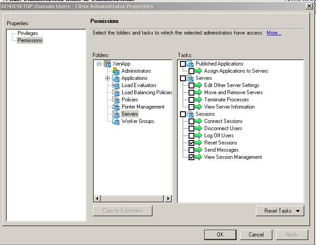Click the Administrators folder icon
The image size is (316, 245).
[116, 71]
